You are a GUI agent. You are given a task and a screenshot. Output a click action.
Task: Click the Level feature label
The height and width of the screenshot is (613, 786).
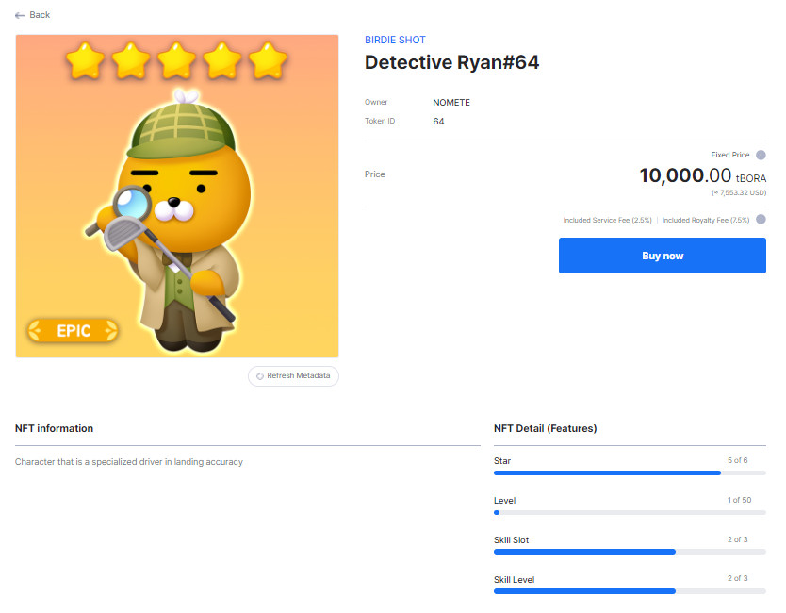504,501
